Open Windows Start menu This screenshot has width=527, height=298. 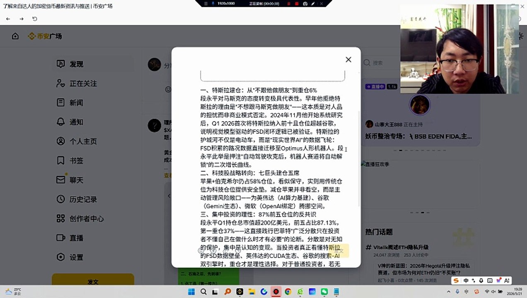[x=191, y=292]
